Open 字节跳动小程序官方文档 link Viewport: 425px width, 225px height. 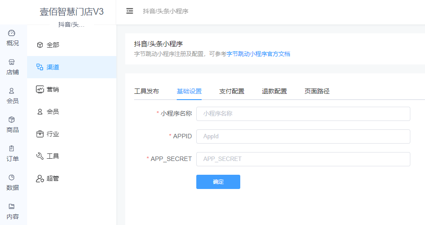258,54
